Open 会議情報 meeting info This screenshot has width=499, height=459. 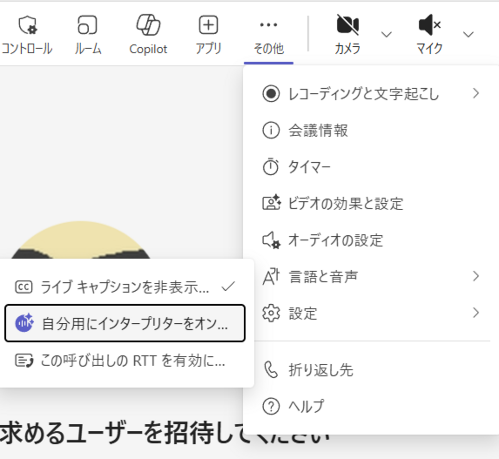point(319,130)
